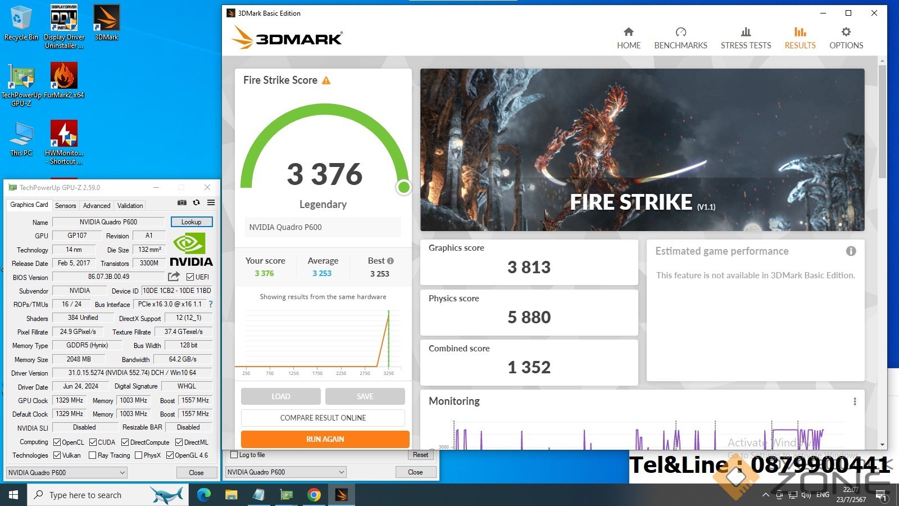Open Microsoft Edge from the taskbar

[204, 495]
